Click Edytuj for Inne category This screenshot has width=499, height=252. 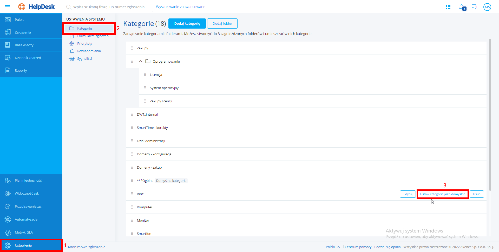tap(408, 194)
